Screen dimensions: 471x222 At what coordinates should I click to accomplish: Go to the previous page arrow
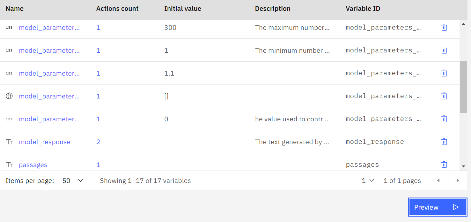coord(438,181)
